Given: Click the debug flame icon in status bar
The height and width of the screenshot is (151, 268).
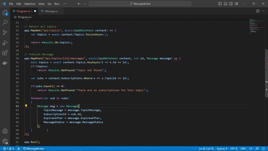Looking at the screenshot, I should tap(18, 148).
